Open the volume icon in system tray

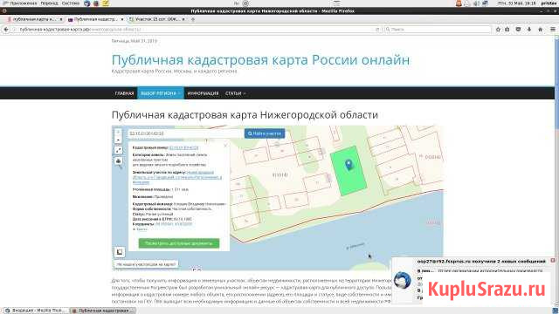[x=476, y=3]
